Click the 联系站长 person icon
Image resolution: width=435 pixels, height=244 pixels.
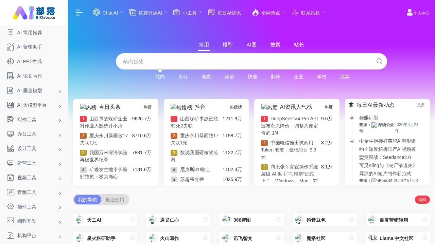(x=295, y=12)
